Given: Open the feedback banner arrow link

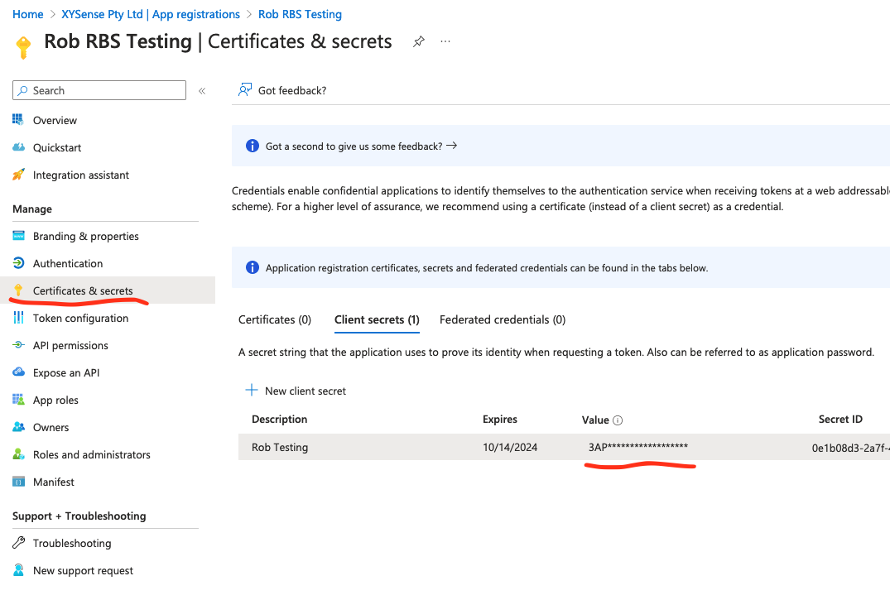Looking at the screenshot, I should click(451, 146).
